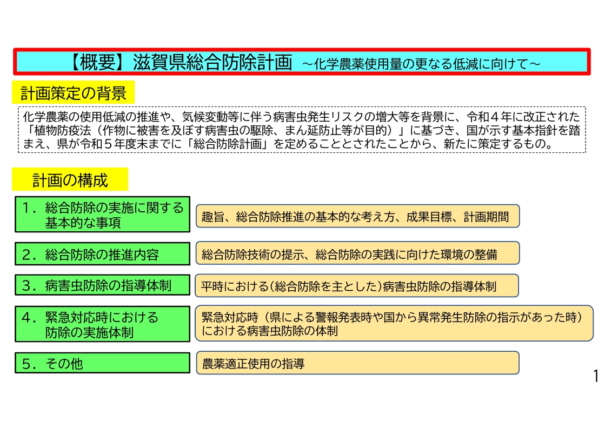Viewport: 605px width, 428px height.
Task: Click the yellow 計画策定の背景 heading
Action: 73,93
